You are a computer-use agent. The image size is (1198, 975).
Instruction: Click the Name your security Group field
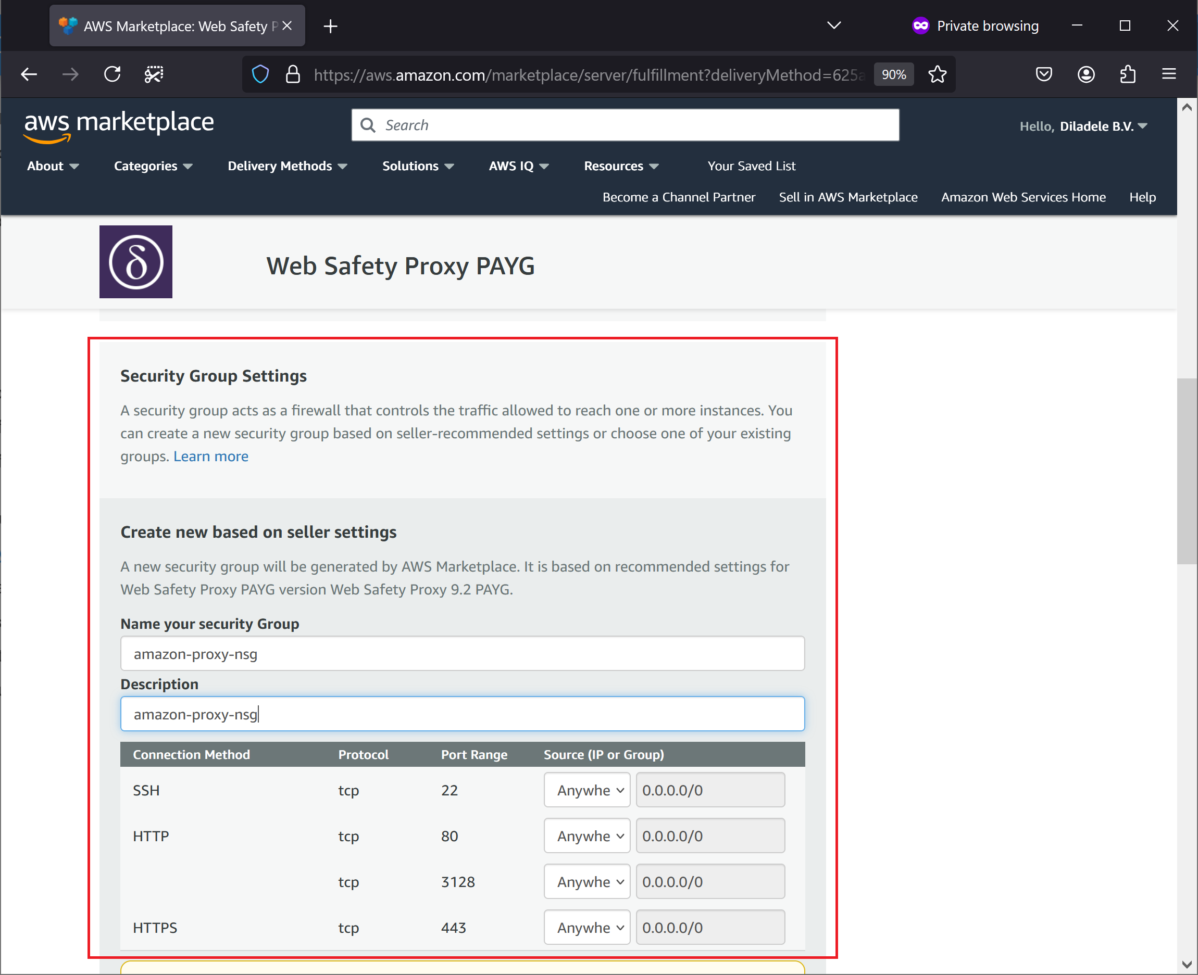462,654
